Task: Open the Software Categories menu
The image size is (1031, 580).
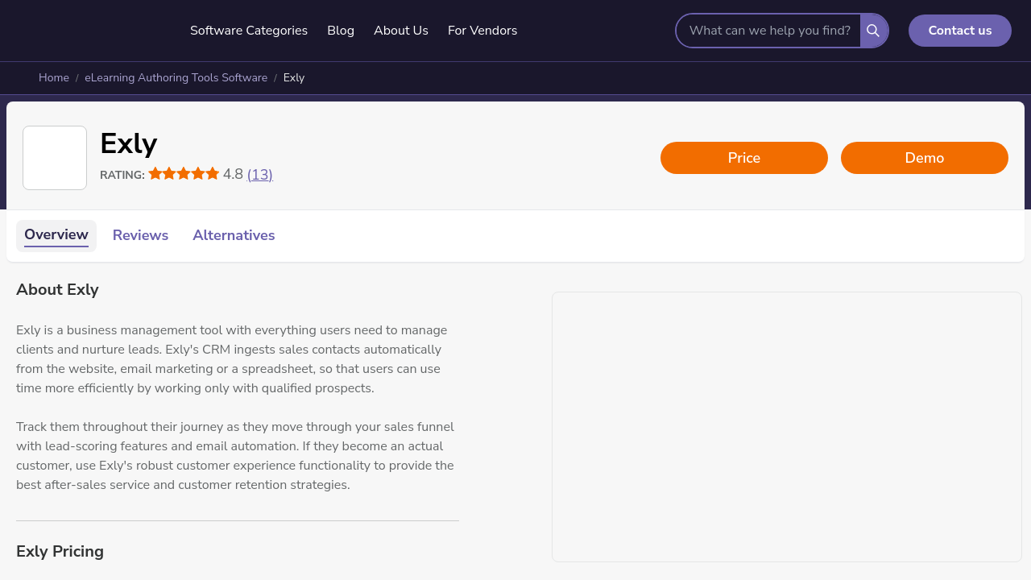Action: (x=249, y=31)
